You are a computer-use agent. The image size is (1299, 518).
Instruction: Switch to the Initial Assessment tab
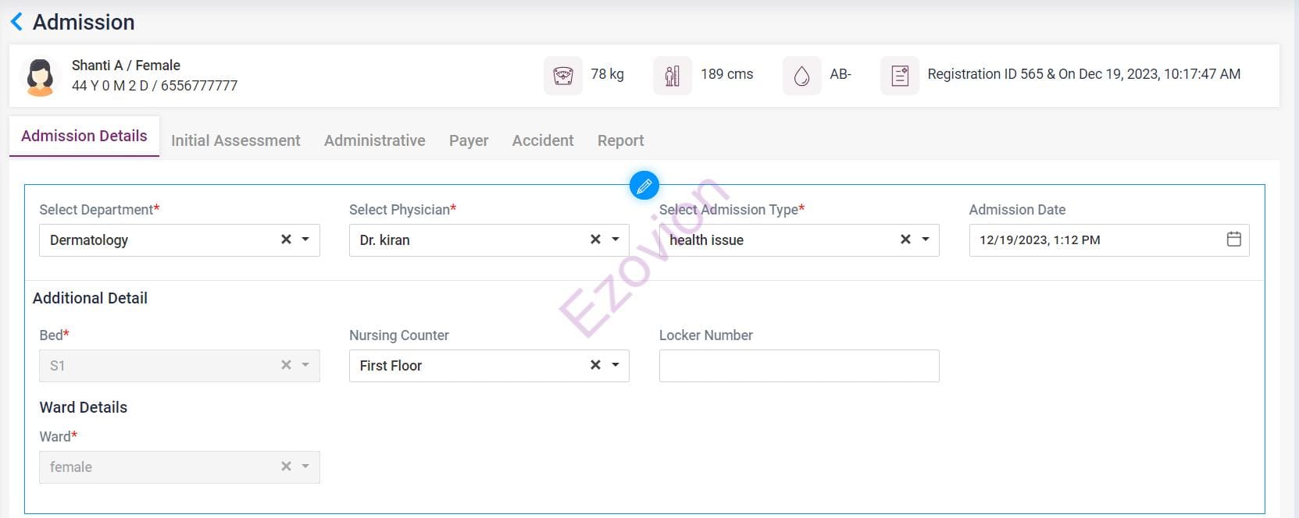point(235,140)
